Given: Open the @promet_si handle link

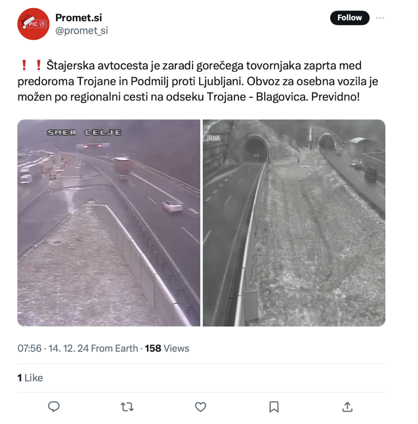Looking at the screenshot, I should pos(82,31).
